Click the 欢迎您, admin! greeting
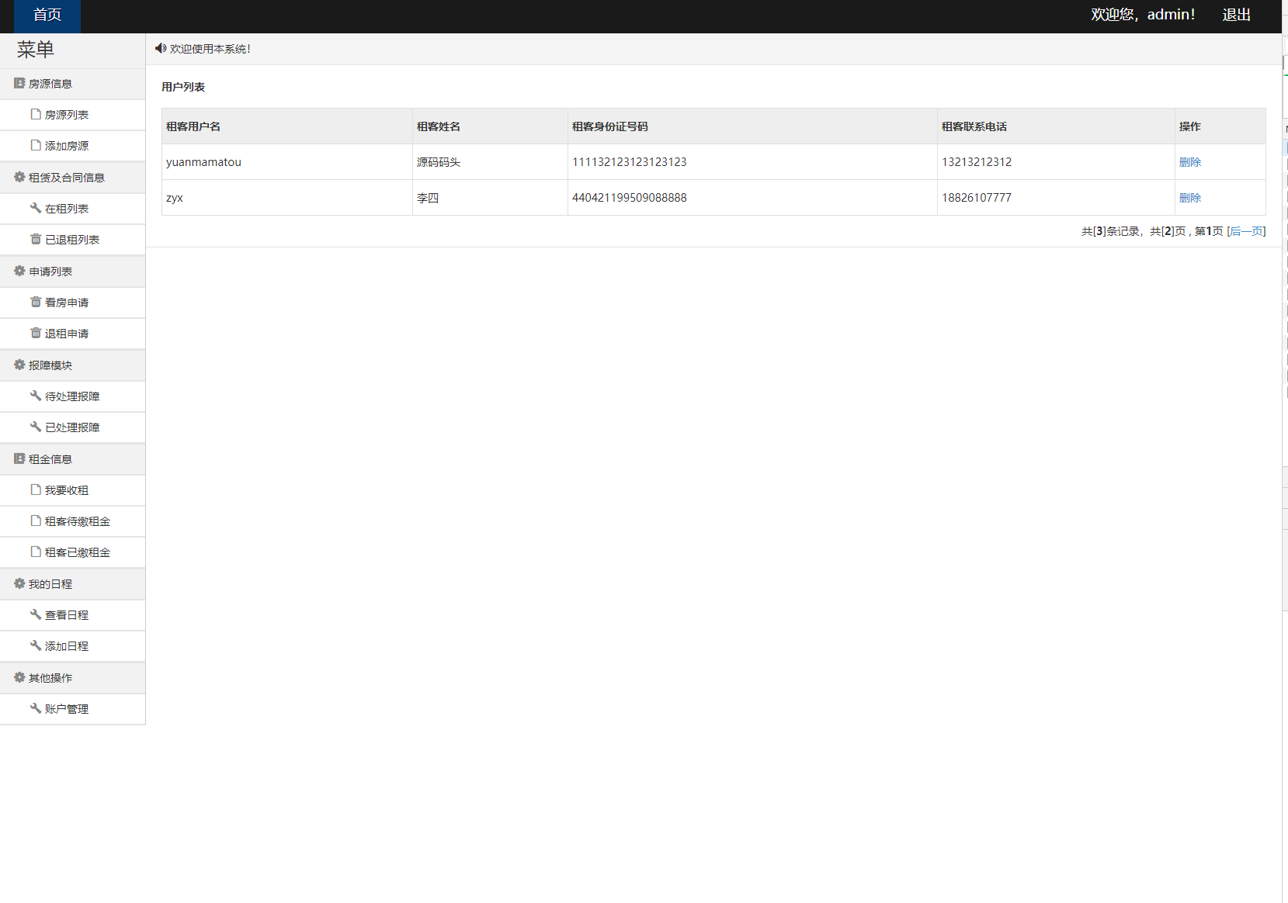The width and height of the screenshot is (1288, 903). 1143,15
